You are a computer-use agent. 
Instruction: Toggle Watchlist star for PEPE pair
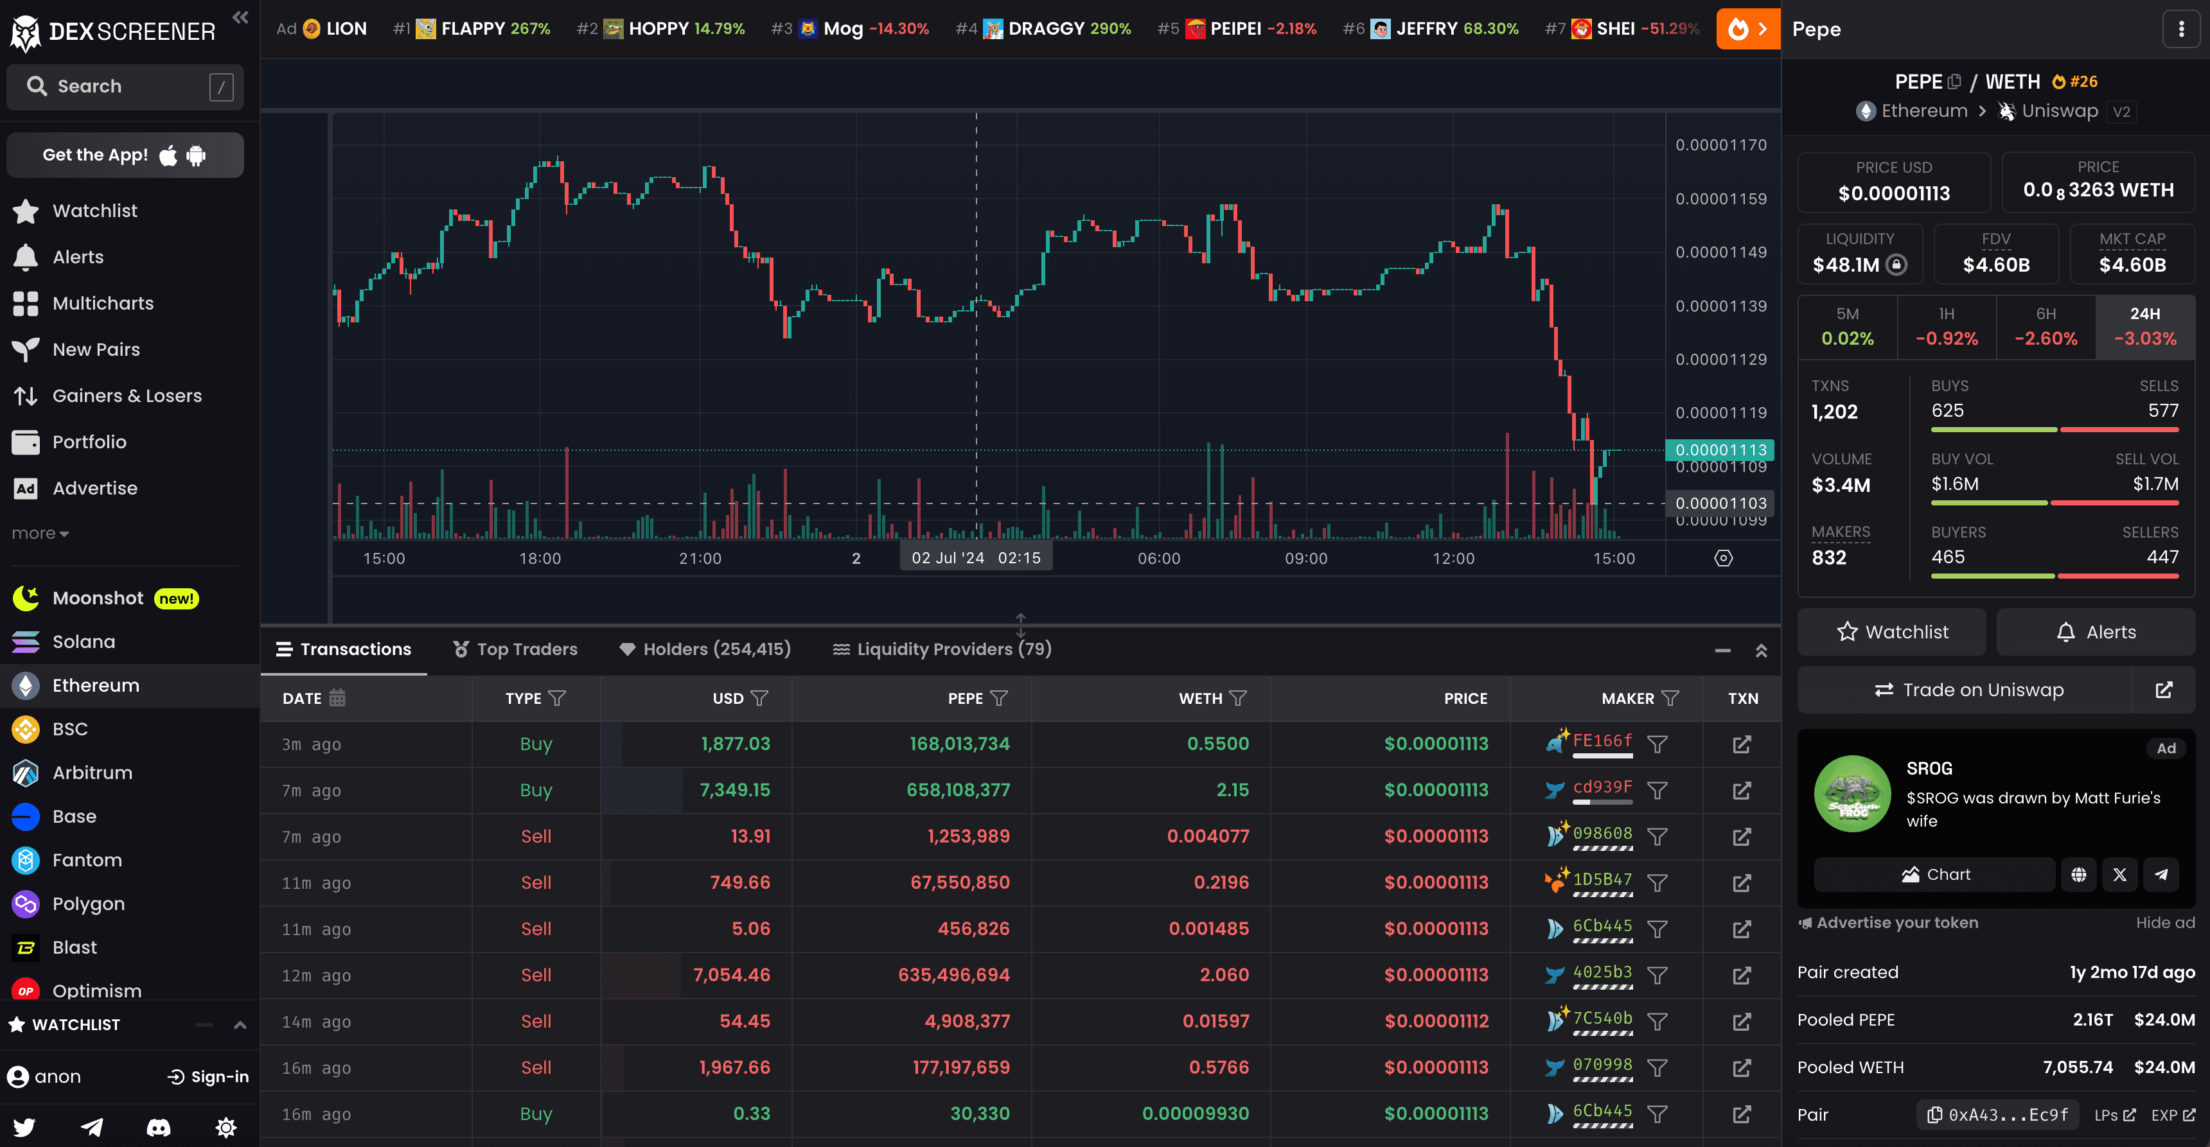click(1892, 633)
